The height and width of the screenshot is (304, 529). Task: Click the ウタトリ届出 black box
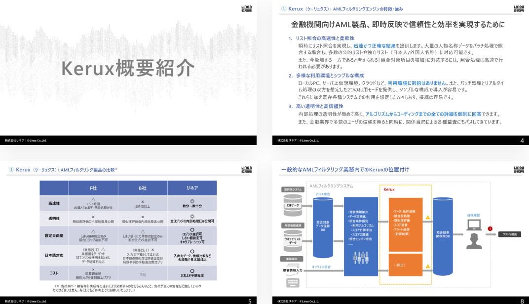(x=509, y=234)
